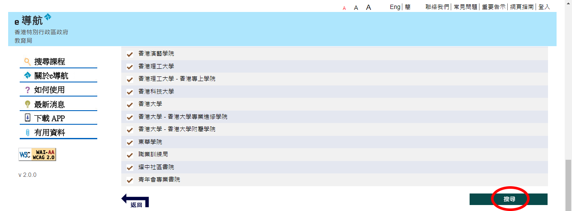Click the phone download icon beside 下載 APP
572x211 pixels.
coord(27,118)
